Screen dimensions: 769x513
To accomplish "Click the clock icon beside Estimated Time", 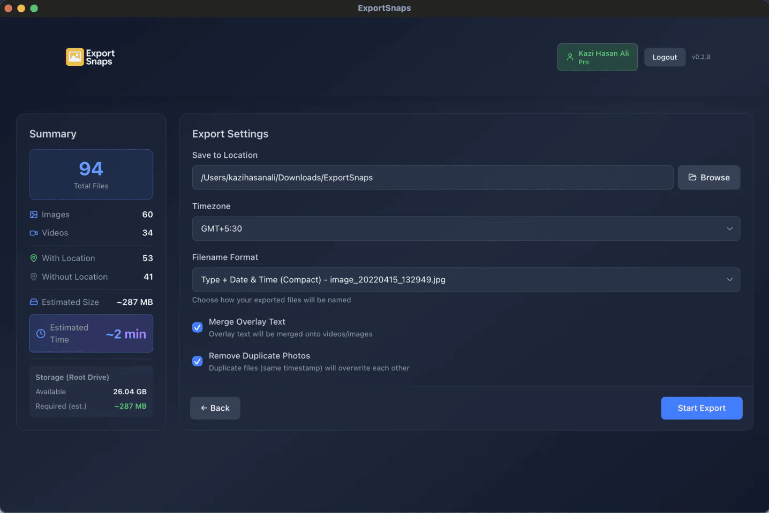I will point(40,333).
